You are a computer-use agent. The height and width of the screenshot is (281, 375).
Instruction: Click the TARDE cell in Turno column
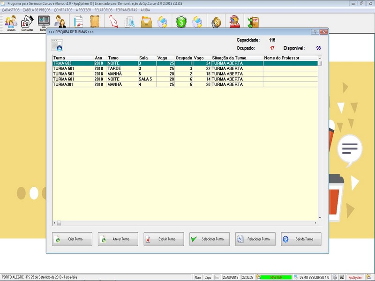pos(122,68)
